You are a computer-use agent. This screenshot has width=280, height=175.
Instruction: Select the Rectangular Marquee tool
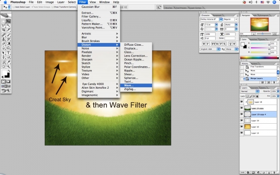click(3, 21)
